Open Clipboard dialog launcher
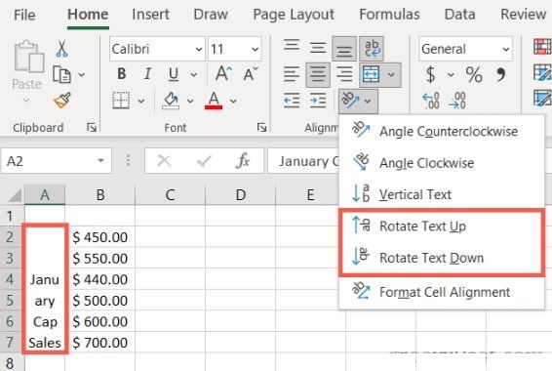This screenshot has width=552, height=371. tap(92, 128)
